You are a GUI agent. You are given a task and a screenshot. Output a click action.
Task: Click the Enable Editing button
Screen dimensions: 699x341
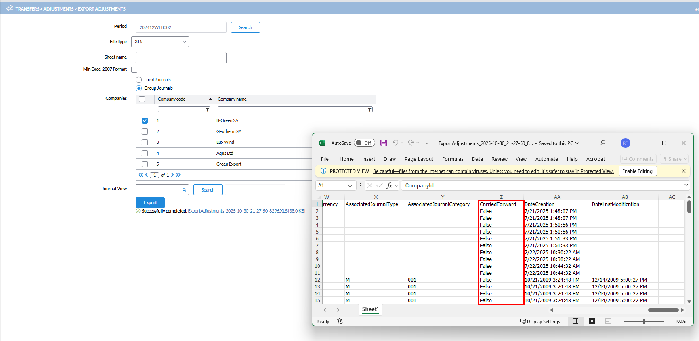tap(637, 171)
